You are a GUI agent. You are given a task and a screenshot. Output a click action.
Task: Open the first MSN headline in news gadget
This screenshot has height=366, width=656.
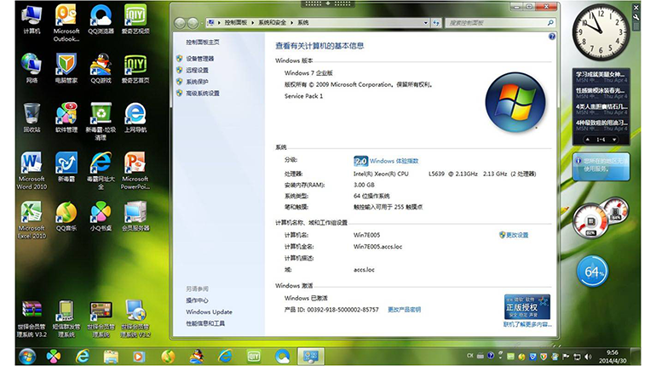tap(601, 77)
